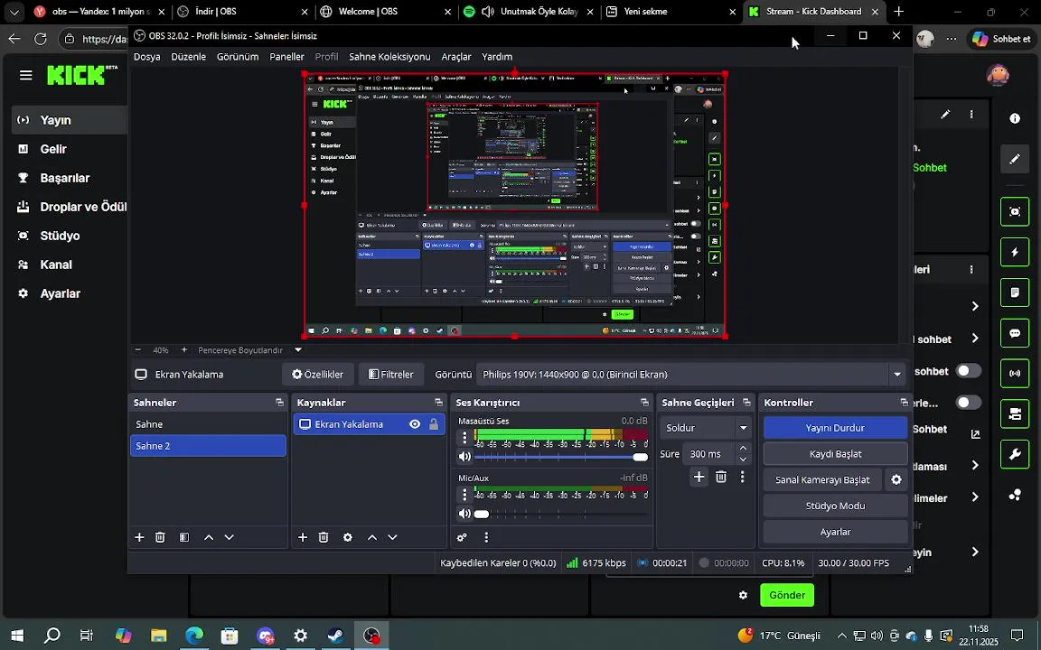
Task: Open Araçlar menu in OBS
Action: [456, 56]
